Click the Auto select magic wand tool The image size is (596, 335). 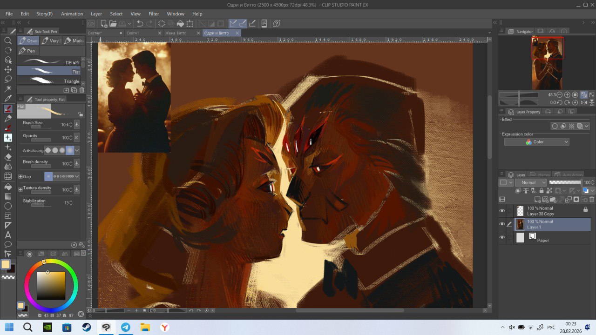point(8,89)
